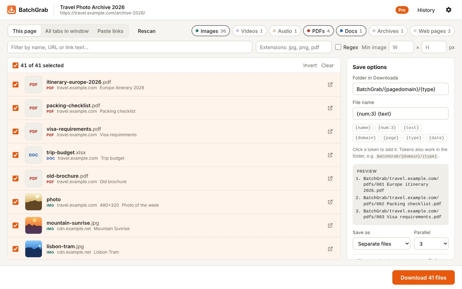The image size is (462, 289).
Task: Deselect trip-budget.xlsx checkbox
Action: 16,155
